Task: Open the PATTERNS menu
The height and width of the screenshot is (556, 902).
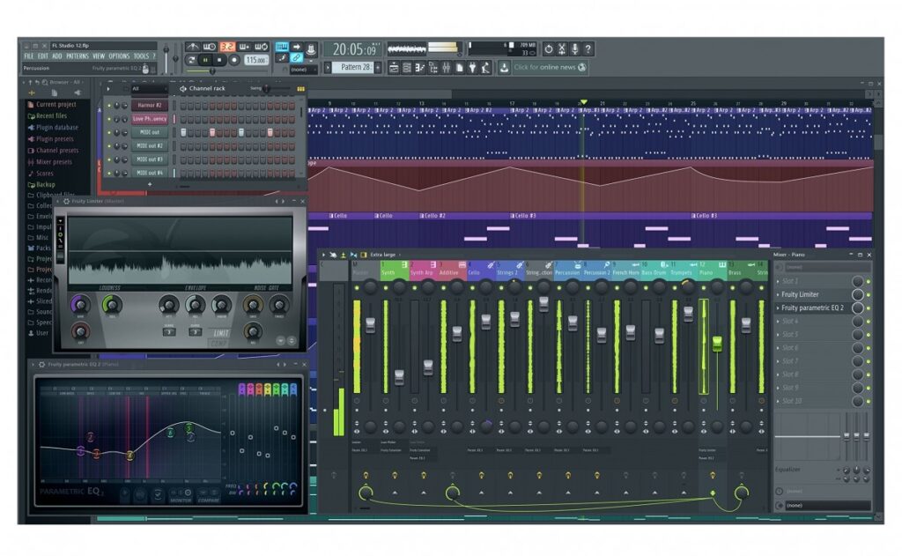Action: [x=78, y=56]
